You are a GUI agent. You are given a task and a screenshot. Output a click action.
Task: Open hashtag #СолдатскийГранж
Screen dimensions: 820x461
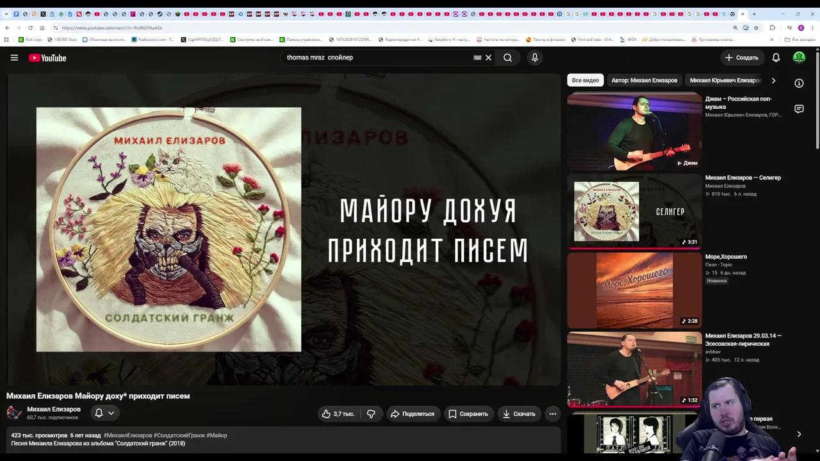[179, 435]
